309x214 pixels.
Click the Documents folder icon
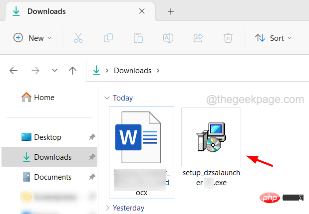tap(26, 177)
